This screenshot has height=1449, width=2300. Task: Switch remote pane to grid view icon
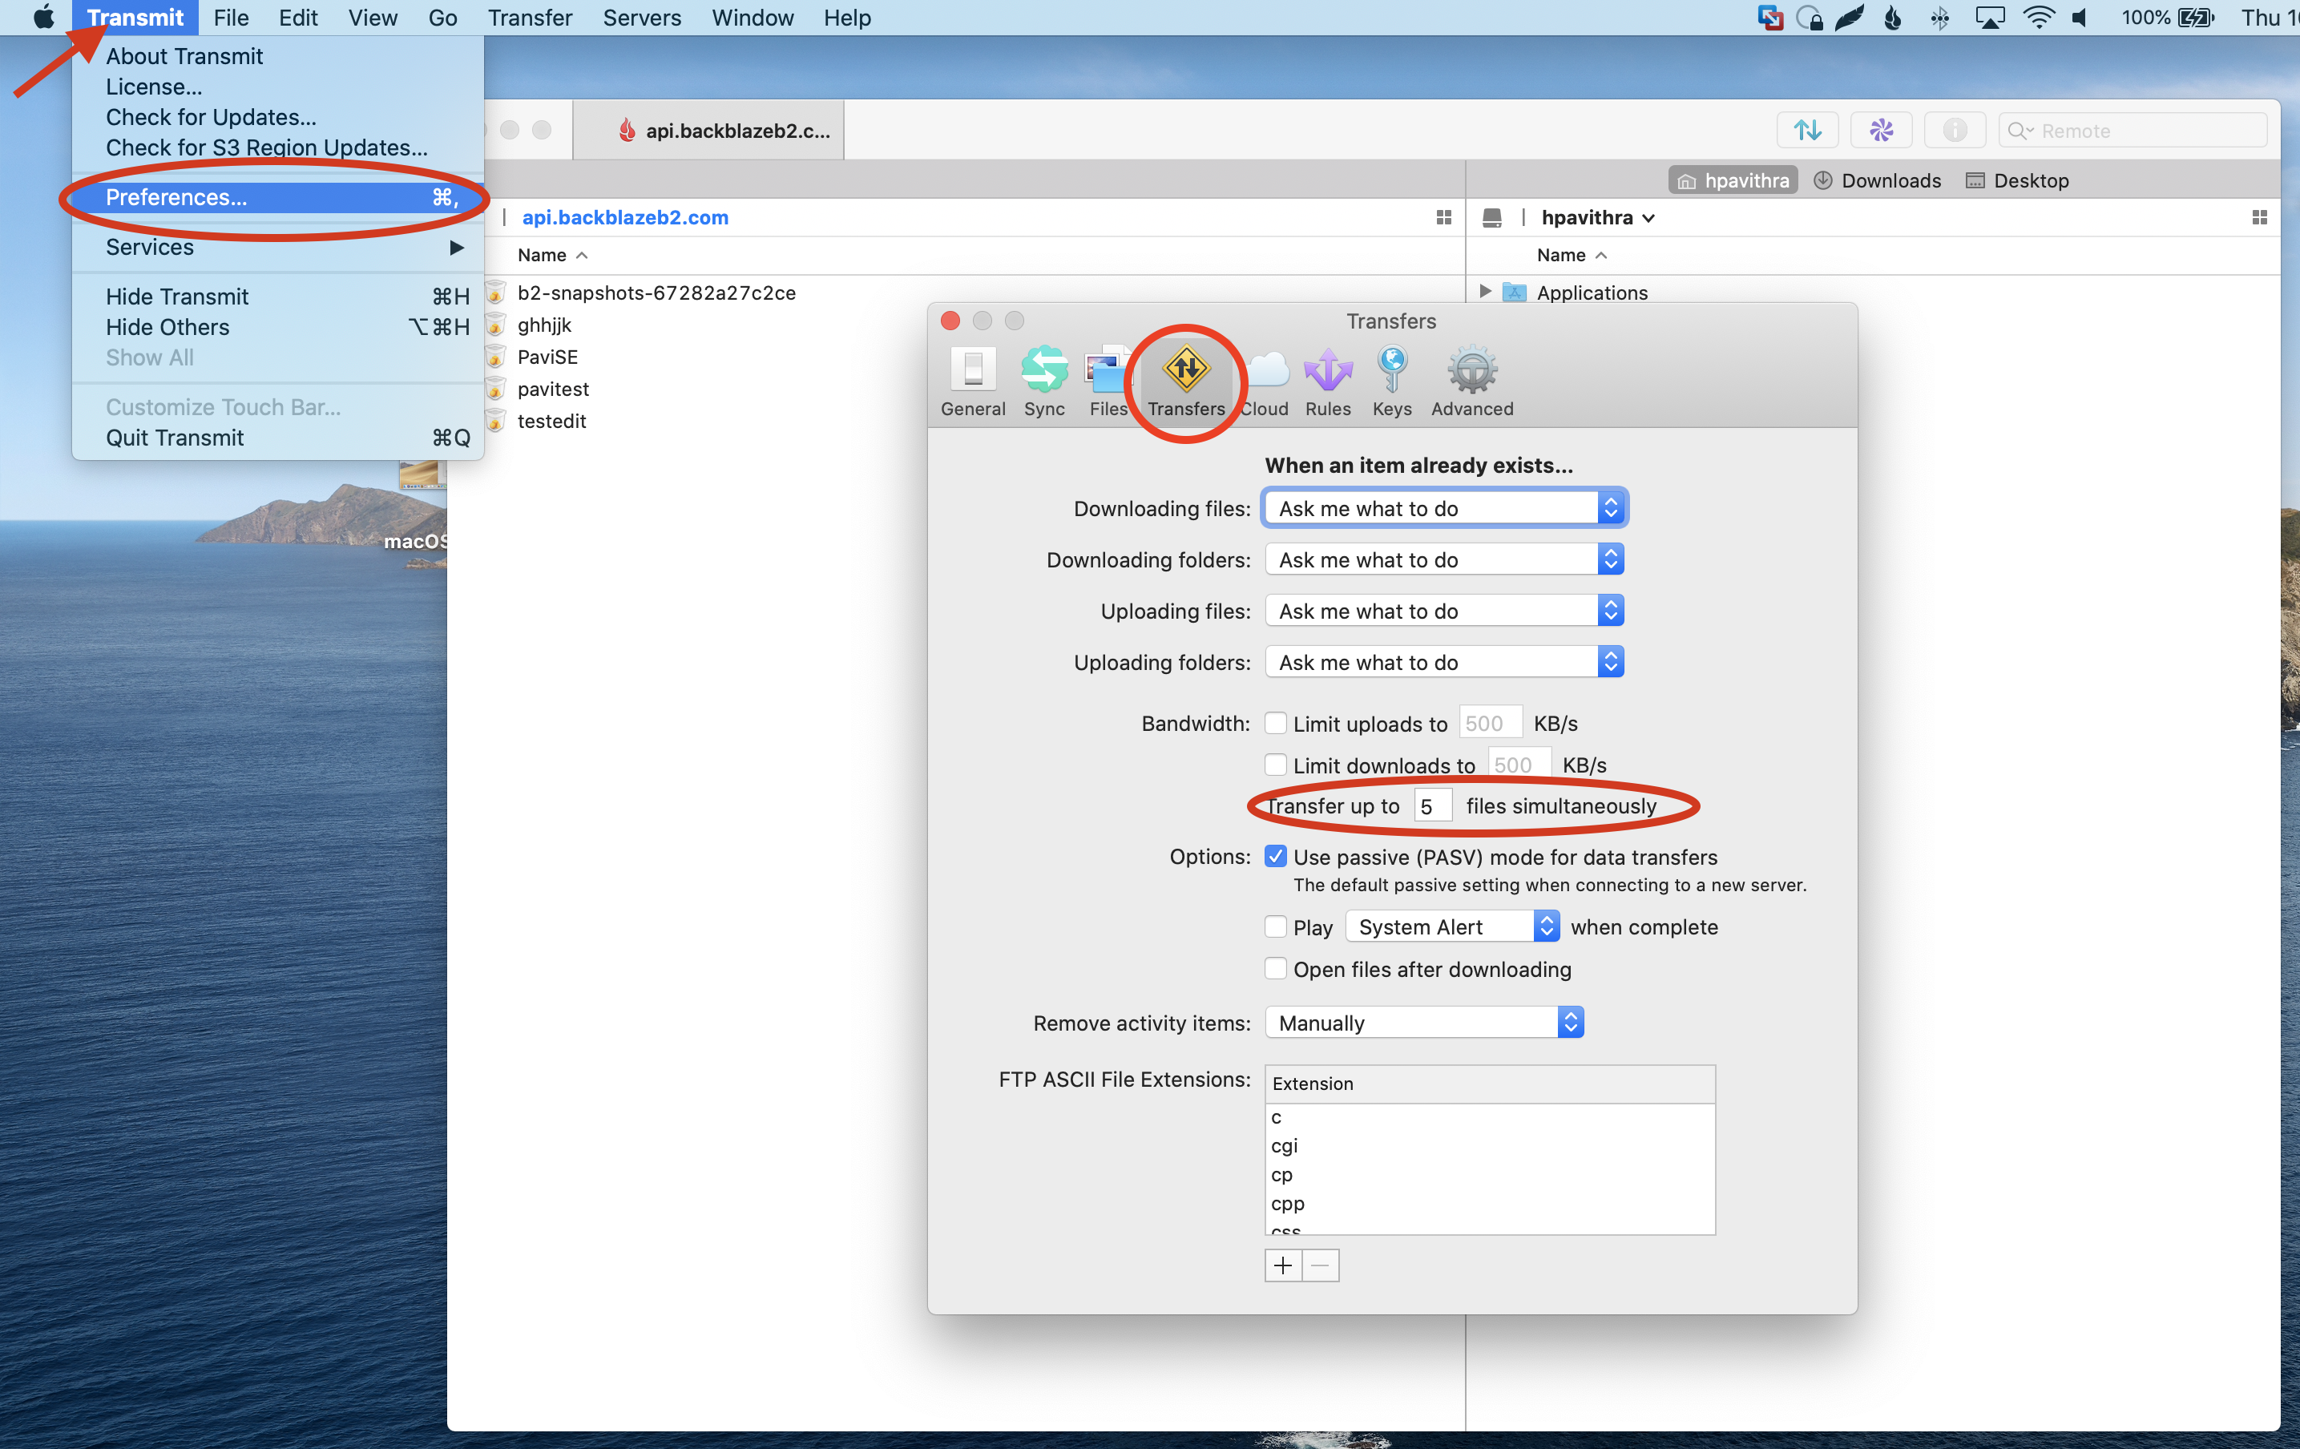point(1443,218)
